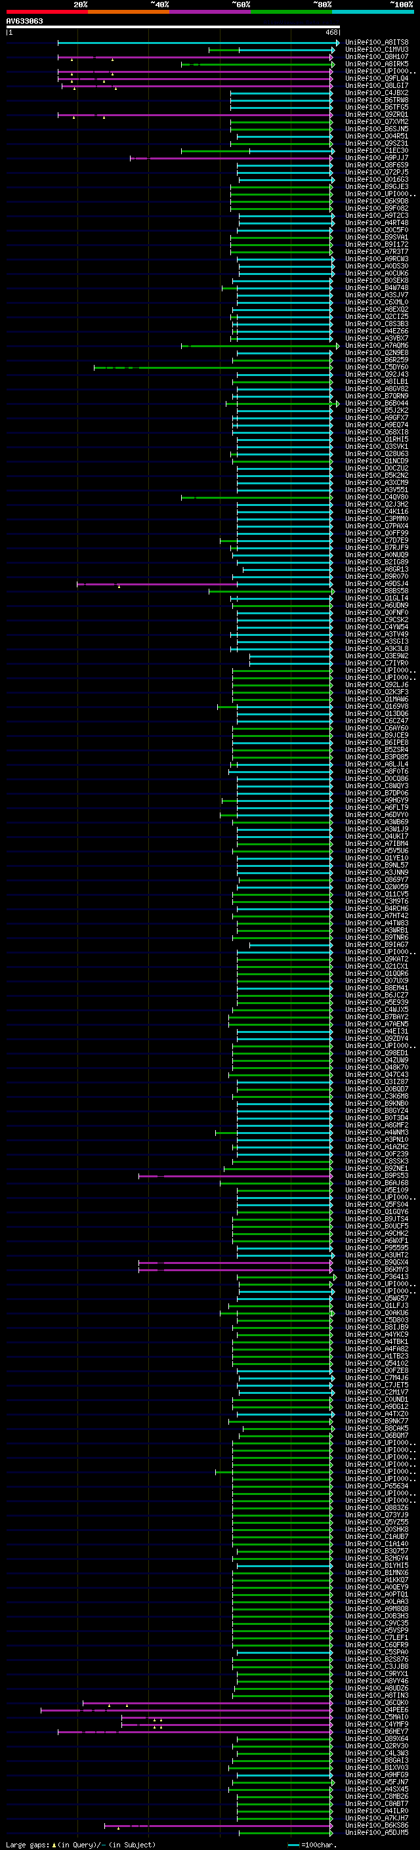
Task: Open hit UniRef100_C1EC30
Action: coord(376,151)
